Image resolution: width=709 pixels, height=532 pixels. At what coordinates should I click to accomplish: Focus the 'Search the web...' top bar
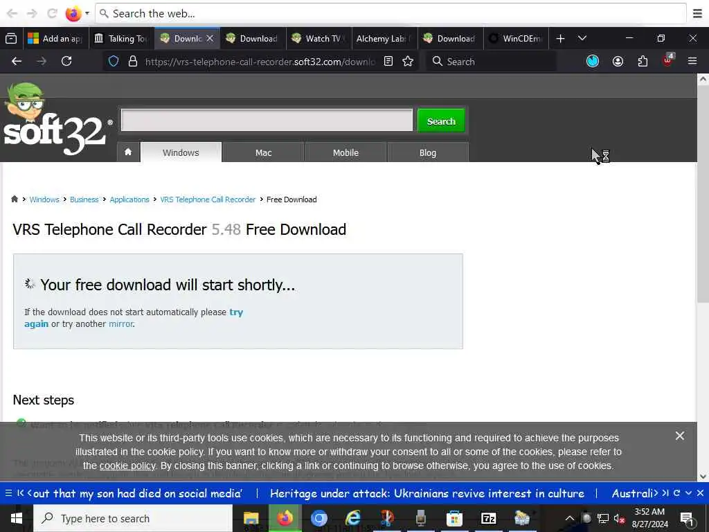click(x=391, y=14)
